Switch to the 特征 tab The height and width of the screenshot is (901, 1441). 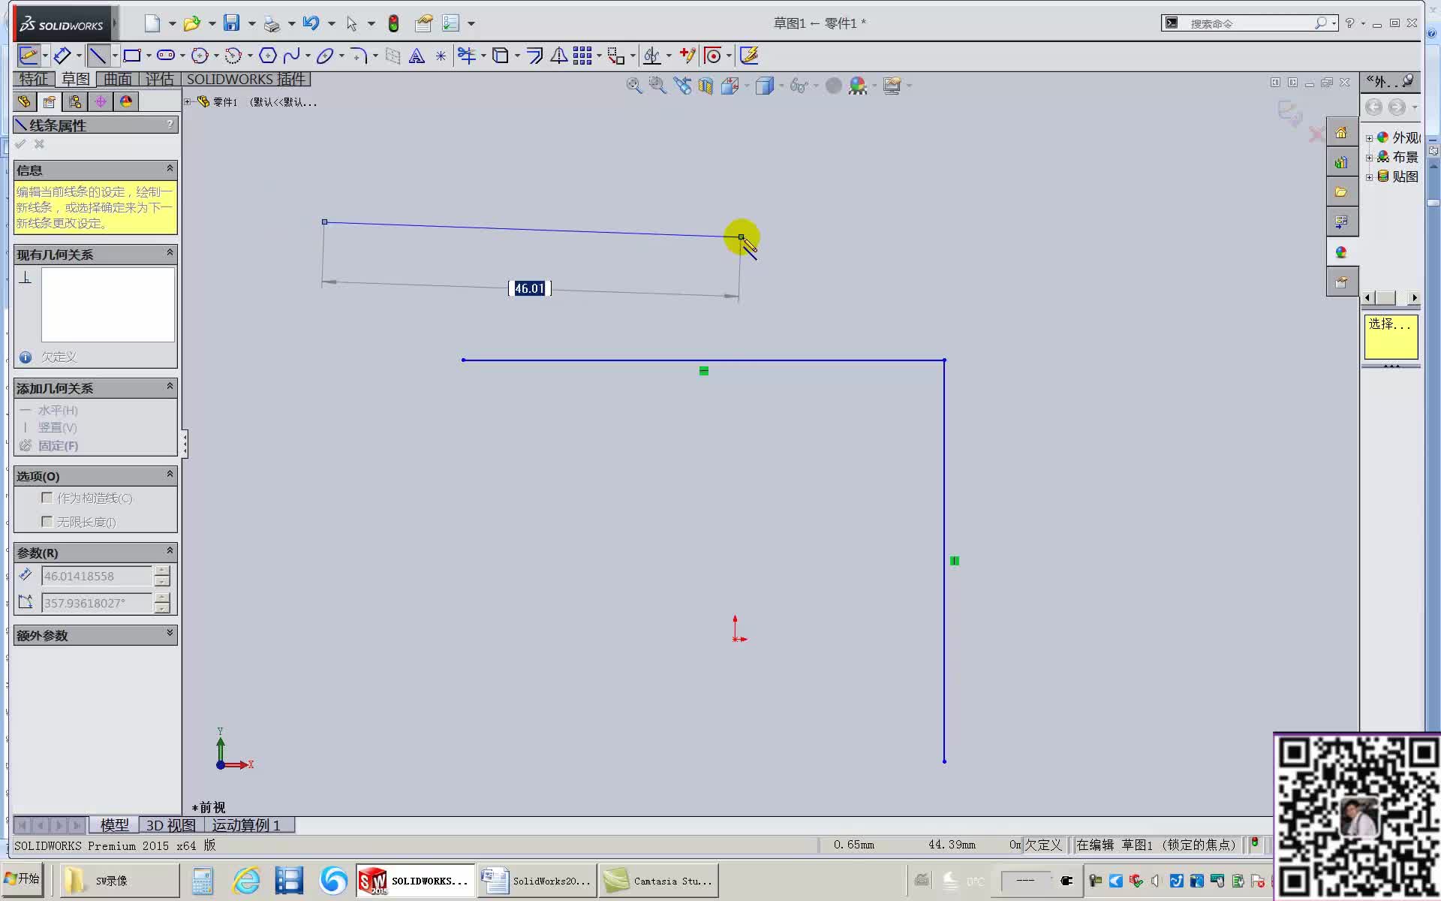pyautogui.click(x=33, y=79)
